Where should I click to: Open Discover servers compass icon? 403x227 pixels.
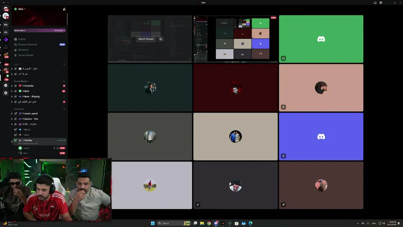pyautogui.click(x=6, y=93)
